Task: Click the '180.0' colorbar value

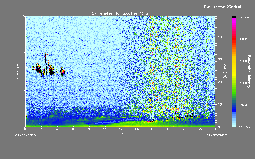Action: click(244, 61)
